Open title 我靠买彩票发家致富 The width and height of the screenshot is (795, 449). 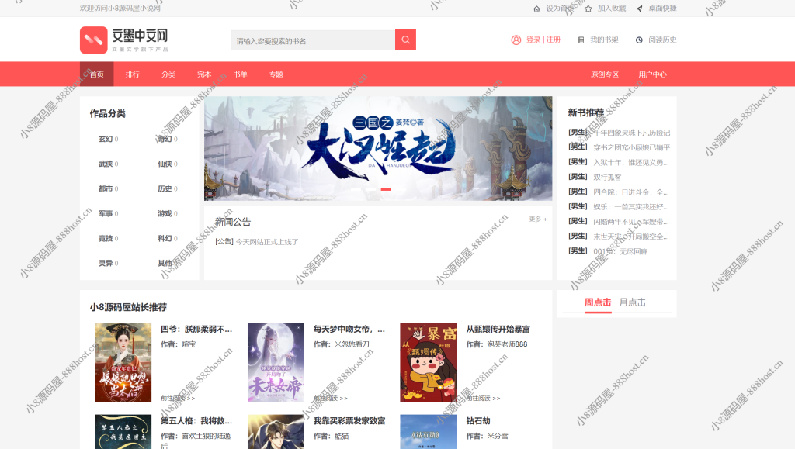pyautogui.click(x=349, y=420)
